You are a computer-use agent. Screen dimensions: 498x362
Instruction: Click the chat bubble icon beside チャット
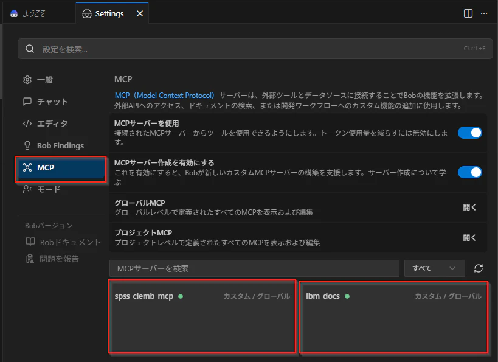[27, 102]
